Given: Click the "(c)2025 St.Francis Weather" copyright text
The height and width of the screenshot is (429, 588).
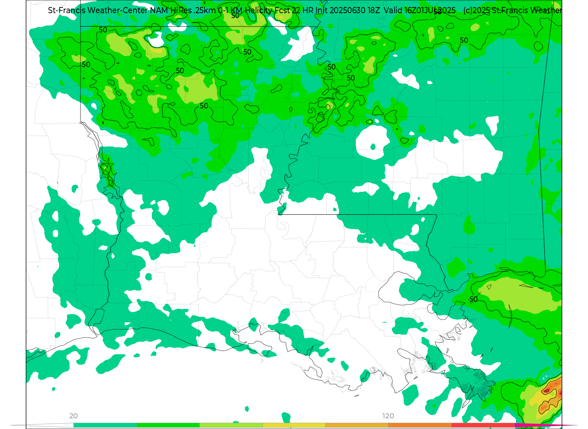Looking at the screenshot, I should (512, 10).
